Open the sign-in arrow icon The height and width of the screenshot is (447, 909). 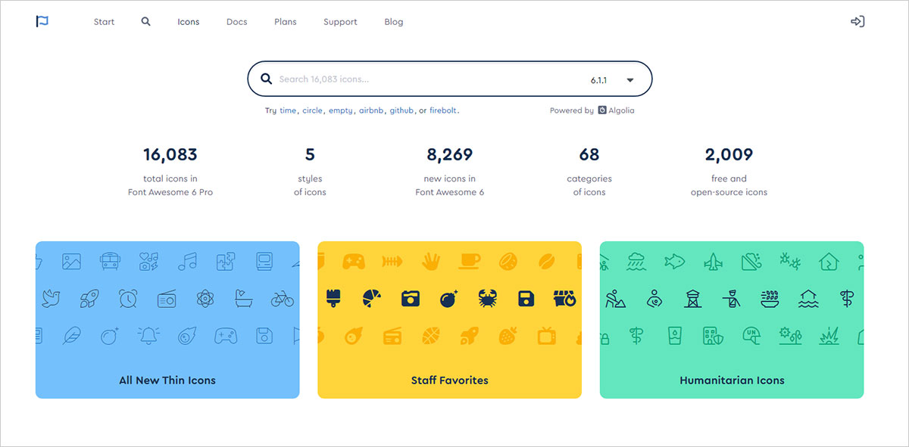pos(857,21)
